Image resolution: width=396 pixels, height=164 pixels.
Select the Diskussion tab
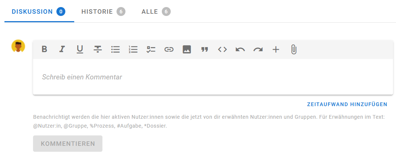pos(39,12)
